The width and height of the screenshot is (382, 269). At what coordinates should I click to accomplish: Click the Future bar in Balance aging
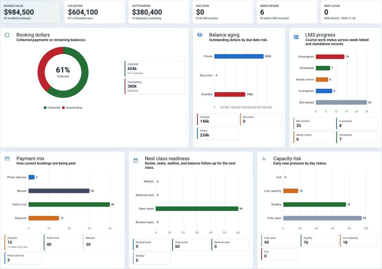pos(239,56)
